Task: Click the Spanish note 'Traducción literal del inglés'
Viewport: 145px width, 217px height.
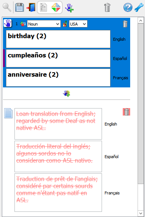Action: 58,156
